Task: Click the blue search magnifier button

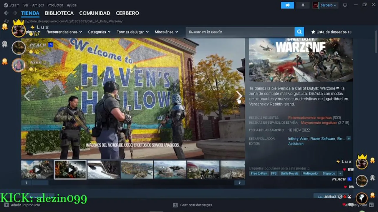Action: (x=299, y=32)
